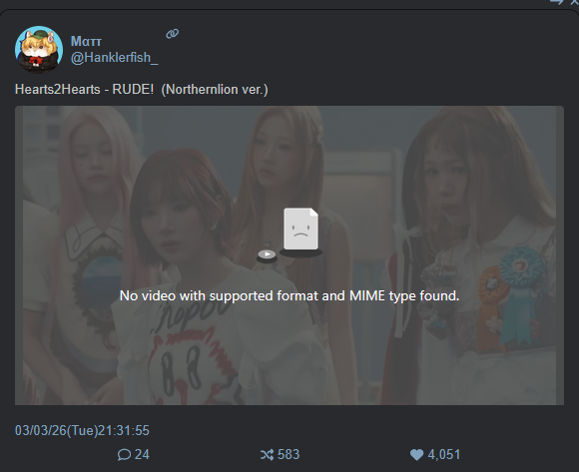Click the 'No video with supported format' message
The width and height of the screenshot is (579, 472).
click(x=289, y=296)
